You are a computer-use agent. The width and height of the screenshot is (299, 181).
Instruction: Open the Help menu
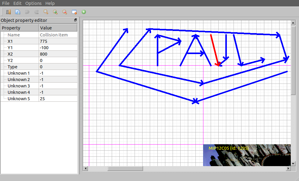pyautogui.click(x=50, y=3)
